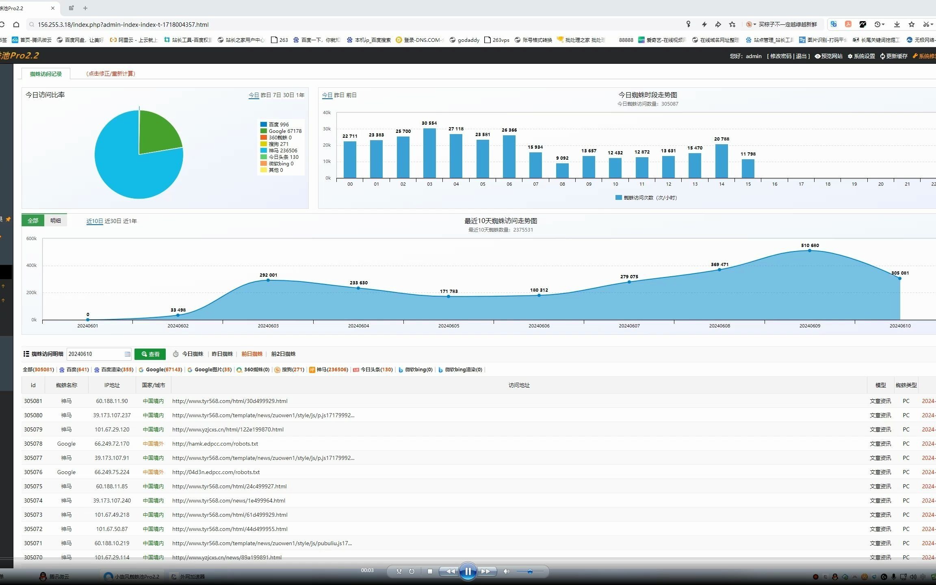Click the add-to-favorites star-plus icon
The height and width of the screenshot is (585, 936).
tap(732, 24)
